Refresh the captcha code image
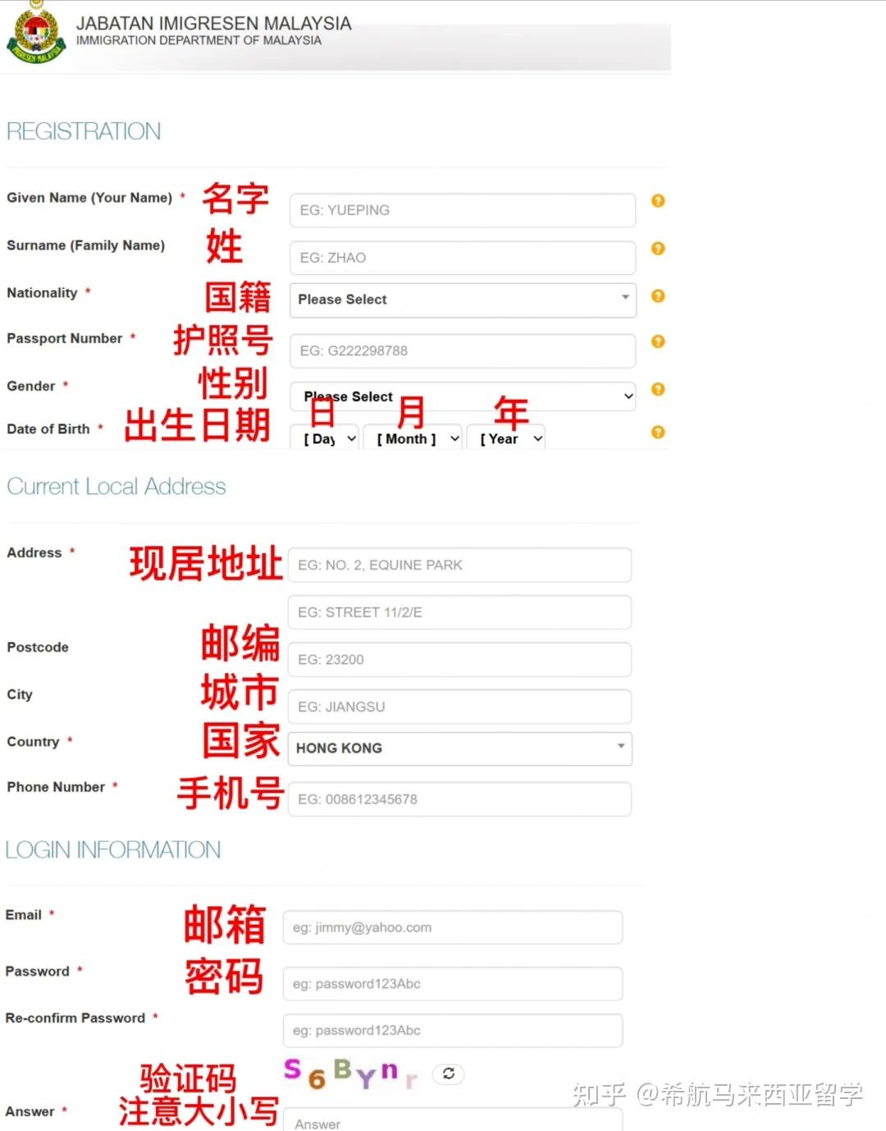Image resolution: width=886 pixels, height=1131 pixels. [448, 1074]
